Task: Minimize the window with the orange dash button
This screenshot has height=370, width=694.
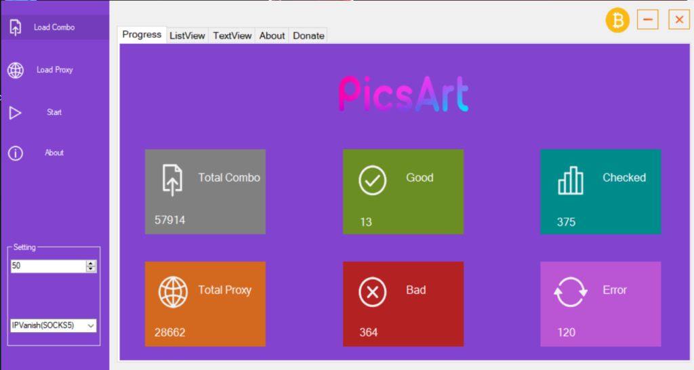Action: click(647, 20)
